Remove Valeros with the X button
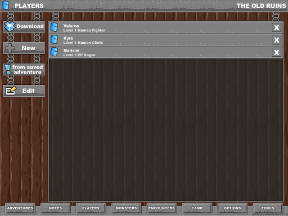 coord(277,28)
